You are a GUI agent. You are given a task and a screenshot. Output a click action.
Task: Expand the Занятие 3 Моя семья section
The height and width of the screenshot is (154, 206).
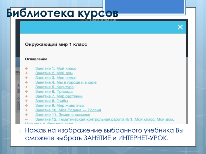pyautogui.click(x=27, y=78)
